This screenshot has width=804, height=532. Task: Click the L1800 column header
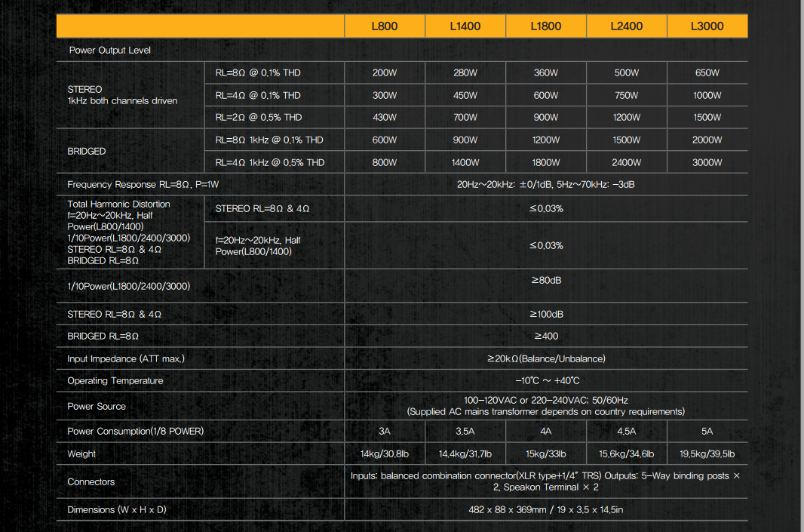(x=546, y=26)
